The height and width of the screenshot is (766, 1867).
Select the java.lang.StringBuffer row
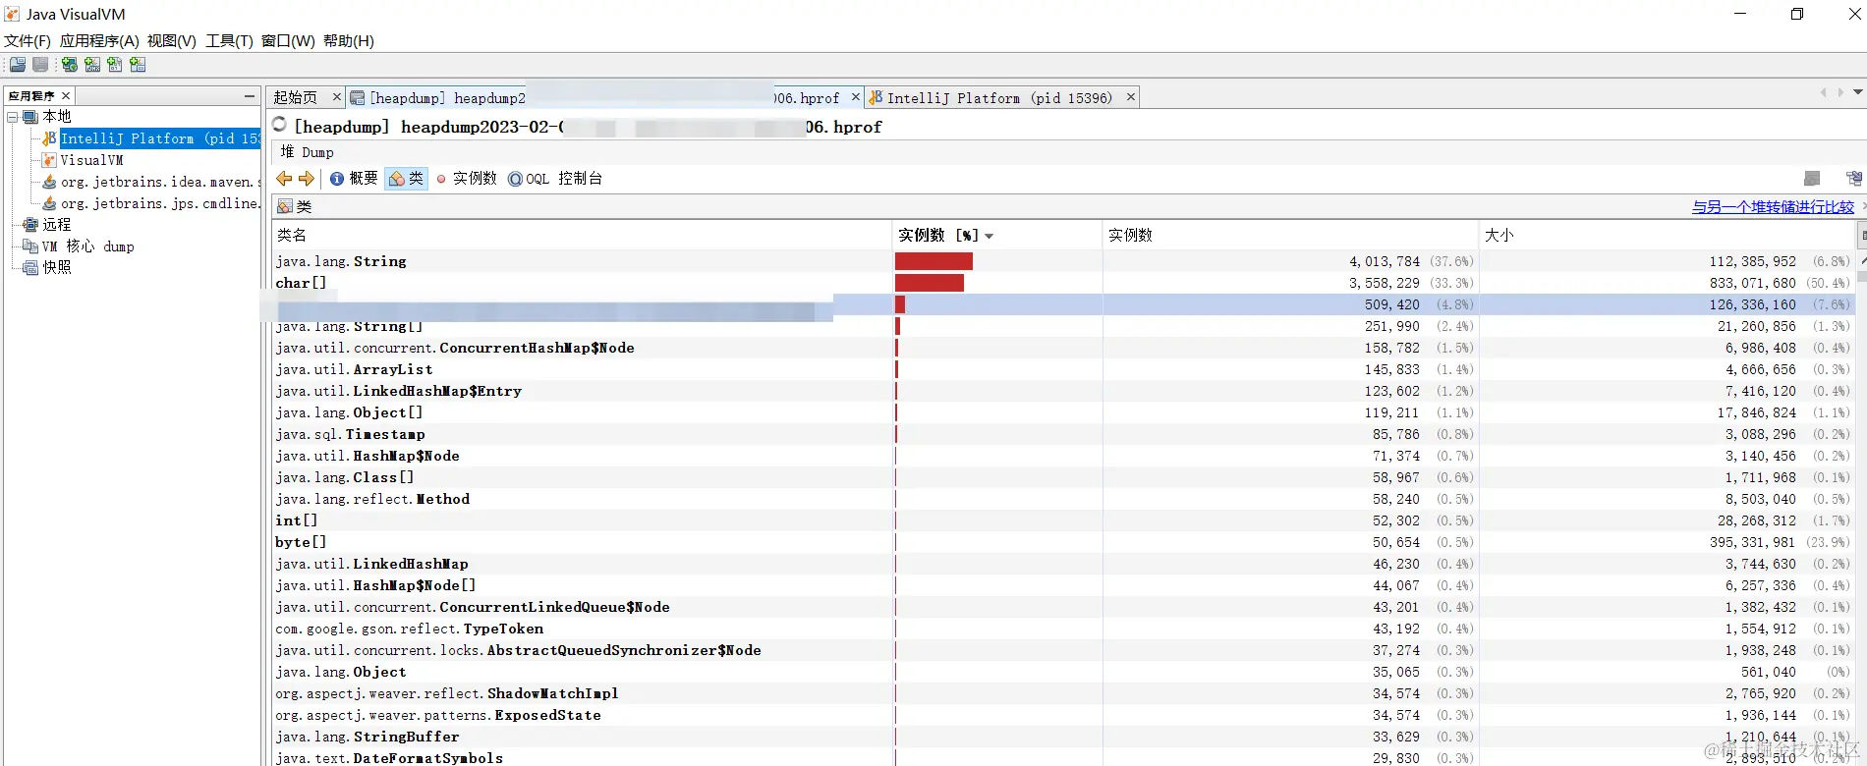tap(1062, 737)
